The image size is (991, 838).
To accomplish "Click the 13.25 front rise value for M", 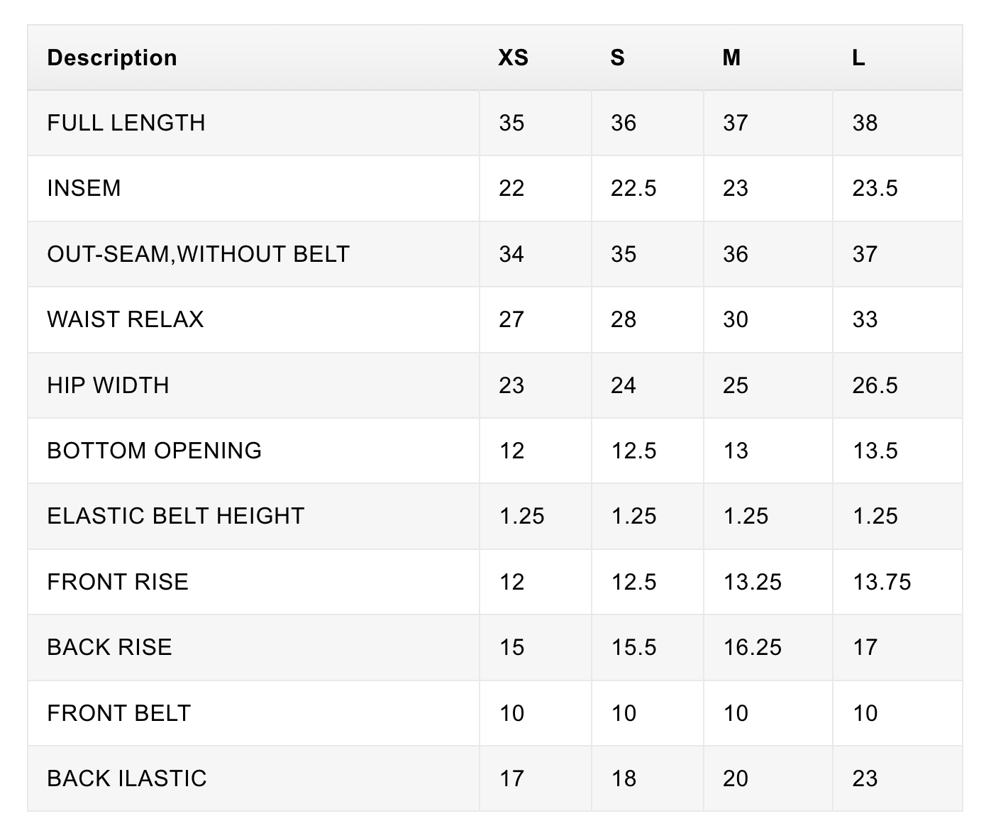I will [753, 582].
